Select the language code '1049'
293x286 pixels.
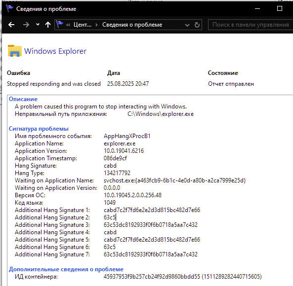pyautogui.click(x=110, y=203)
